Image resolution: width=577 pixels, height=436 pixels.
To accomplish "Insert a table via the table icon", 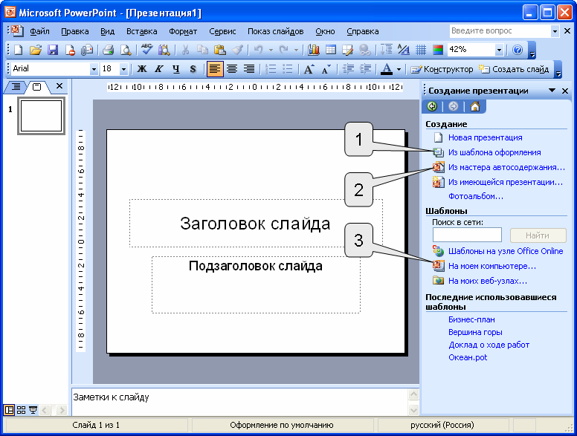I will [x=331, y=50].
